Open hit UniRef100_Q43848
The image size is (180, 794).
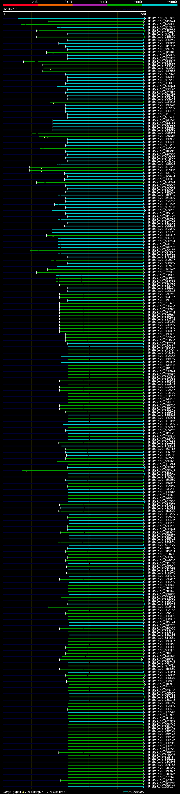pyautogui.click(x=161, y=52)
